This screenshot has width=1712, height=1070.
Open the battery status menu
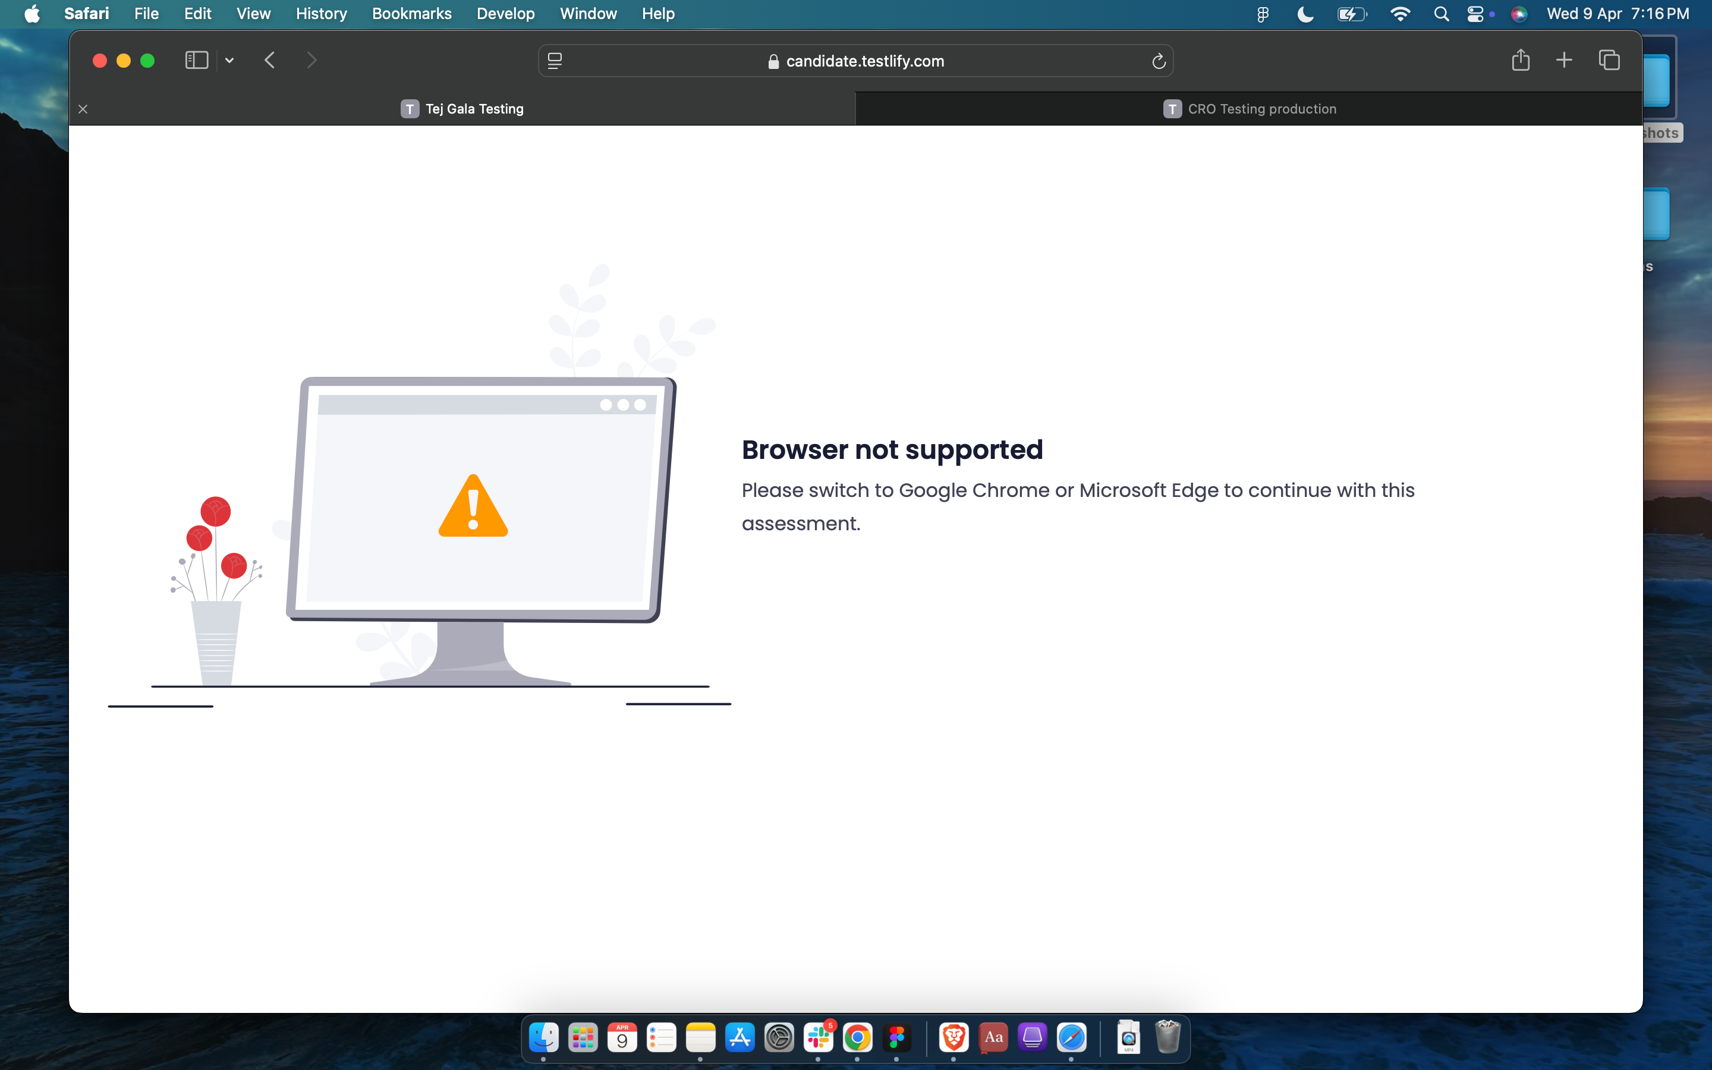point(1352,14)
